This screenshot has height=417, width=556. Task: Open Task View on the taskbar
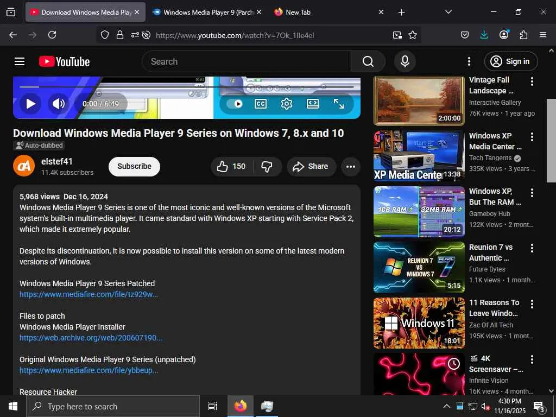coord(212,406)
